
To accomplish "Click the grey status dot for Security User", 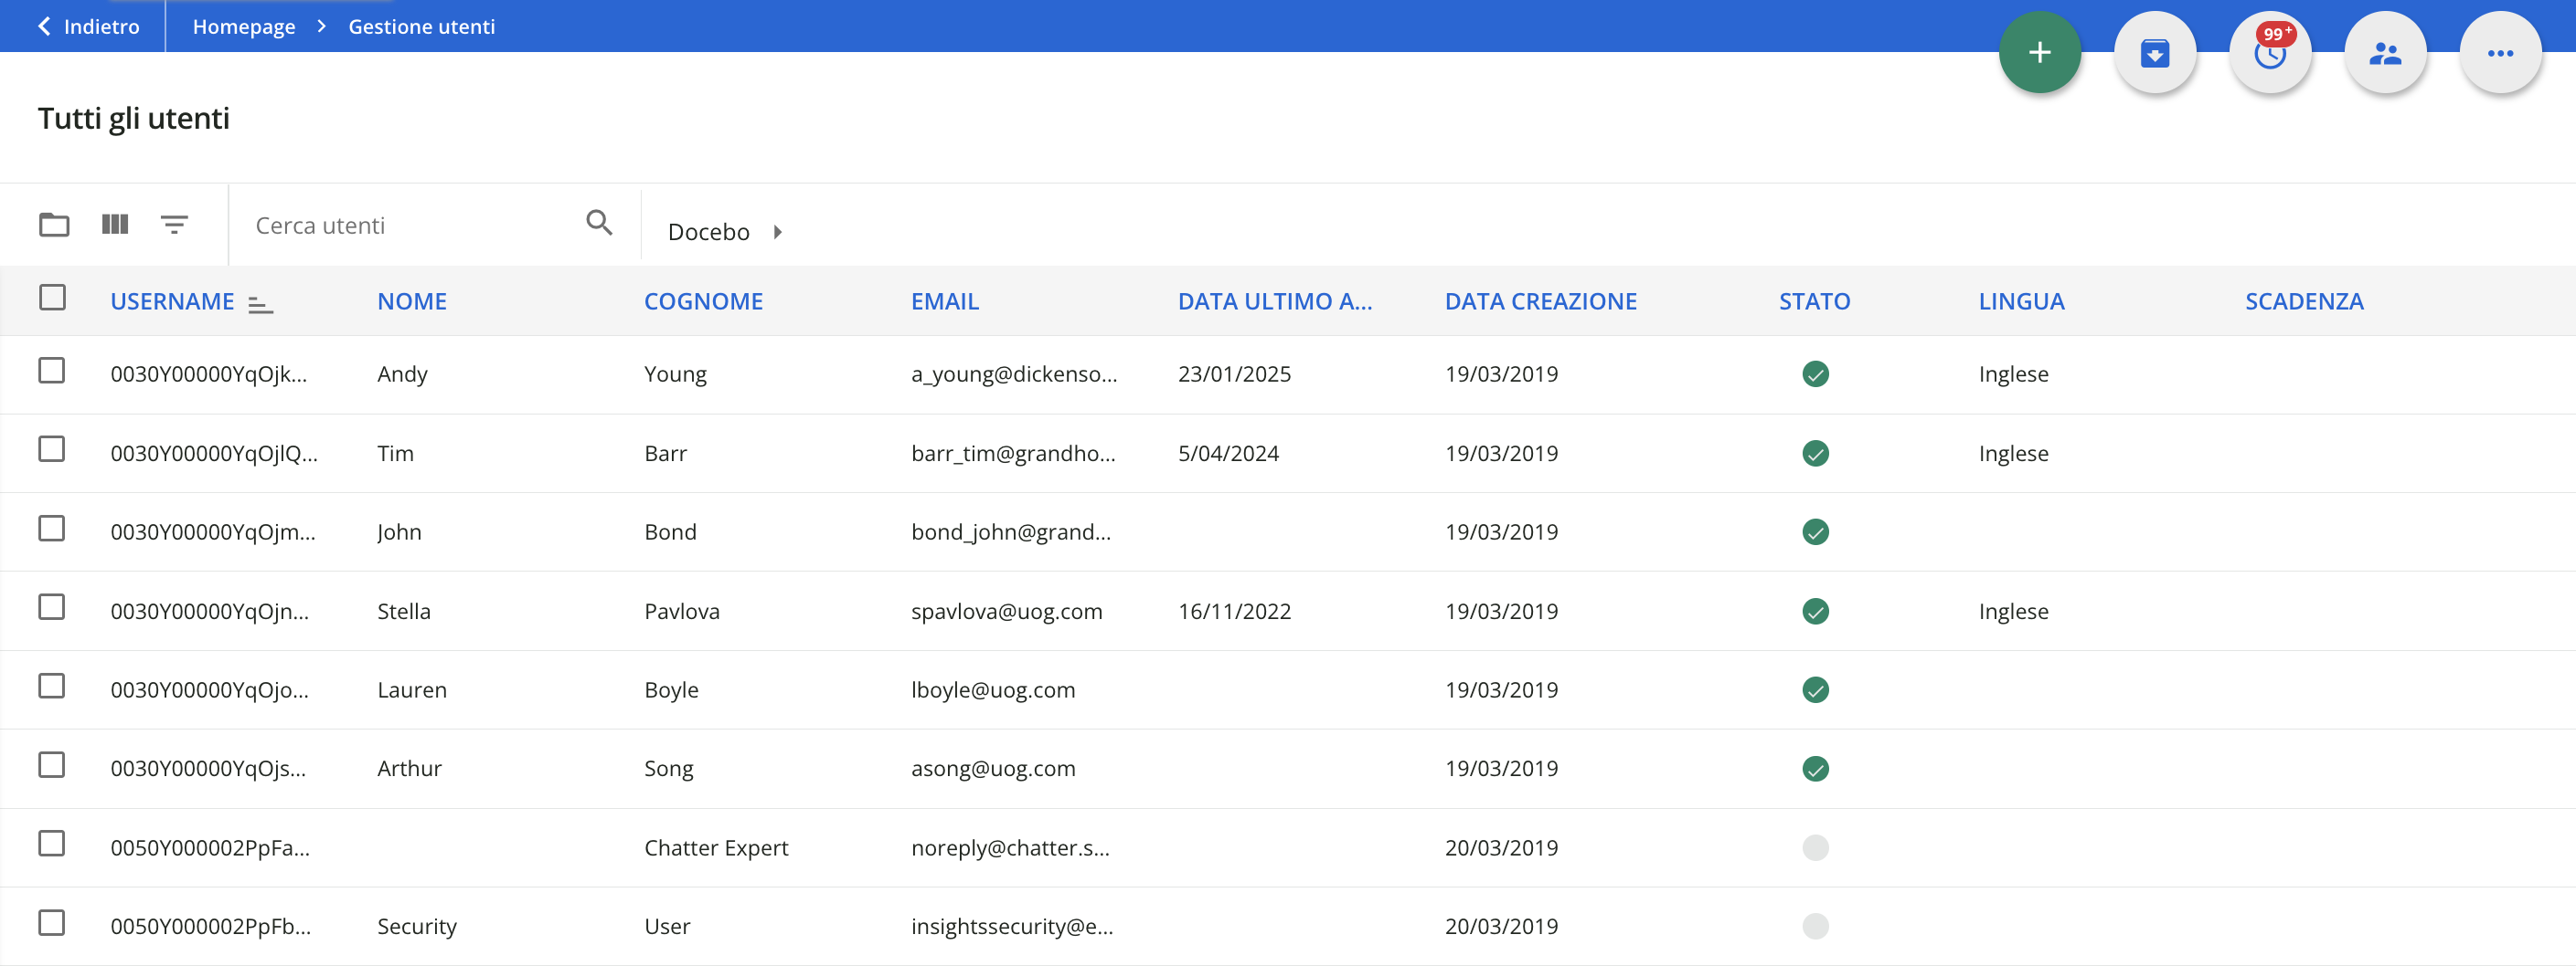I will tap(1815, 926).
